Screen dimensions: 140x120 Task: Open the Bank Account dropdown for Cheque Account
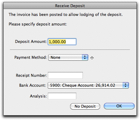pos(88,85)
